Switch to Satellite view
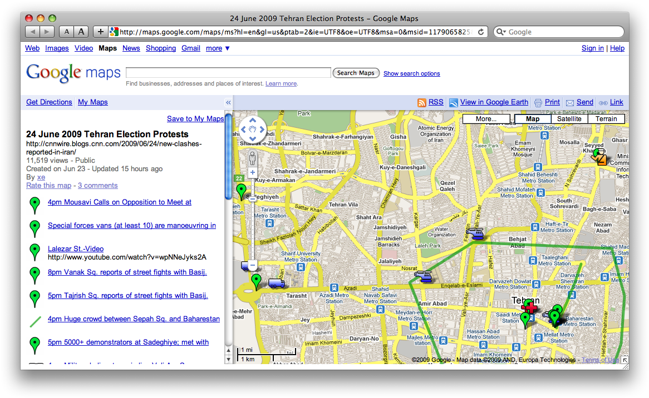 pyautogui.click(x=569, y=118)
